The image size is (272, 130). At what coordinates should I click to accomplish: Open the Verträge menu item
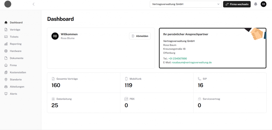(15, 30)
